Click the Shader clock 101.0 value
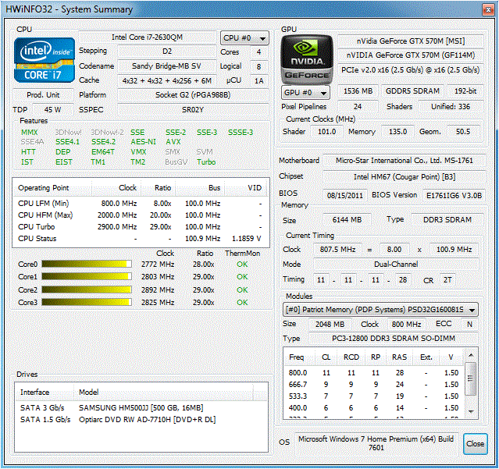The height and width of the screenshot is (469, 499). [x=327, y=132]
